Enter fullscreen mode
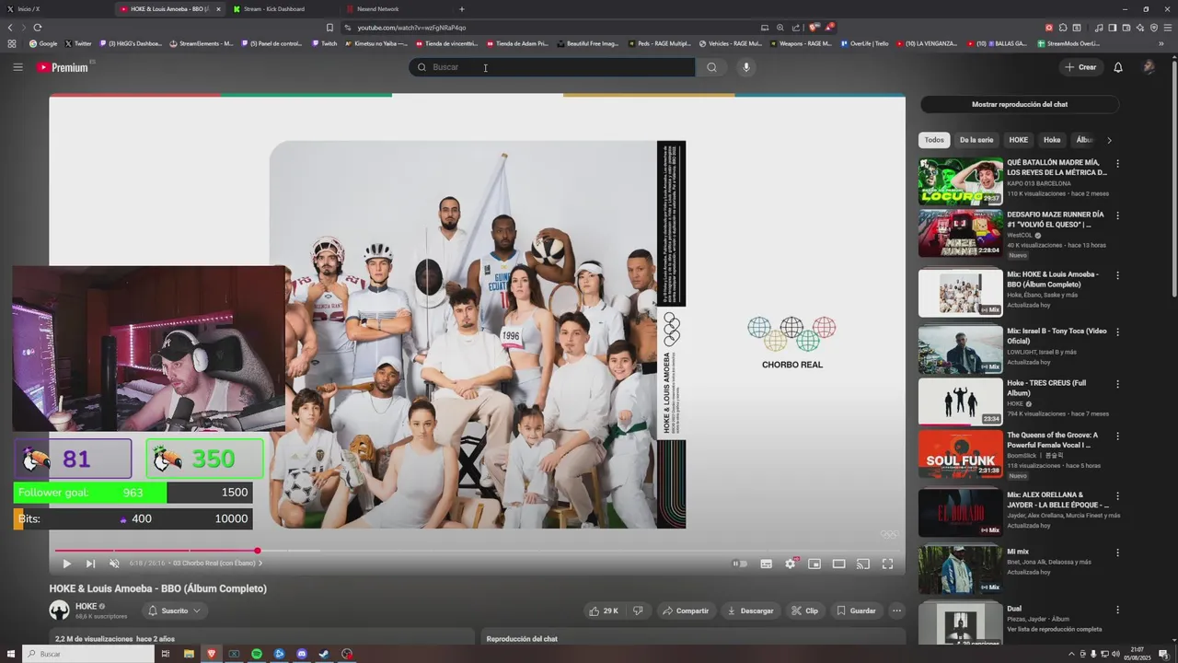The height and width of the screenshot is (663, 1178). click(x=887, y=564)
